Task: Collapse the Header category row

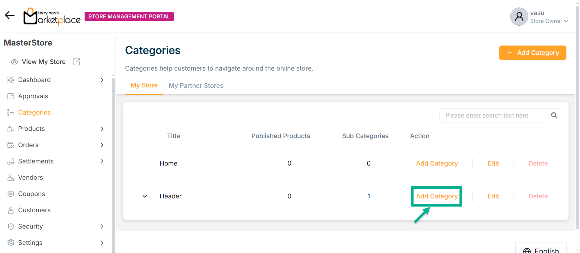Action: tap(145, 196)
